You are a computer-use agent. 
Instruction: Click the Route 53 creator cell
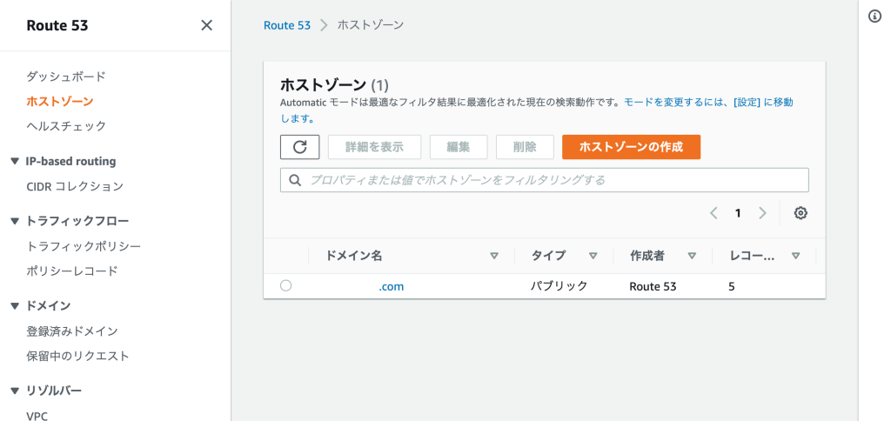[653, 286]
